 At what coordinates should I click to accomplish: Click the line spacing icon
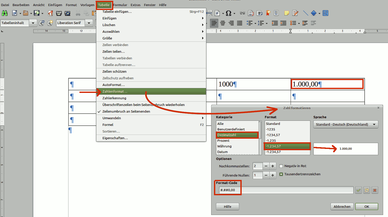[x=293, y=23]
